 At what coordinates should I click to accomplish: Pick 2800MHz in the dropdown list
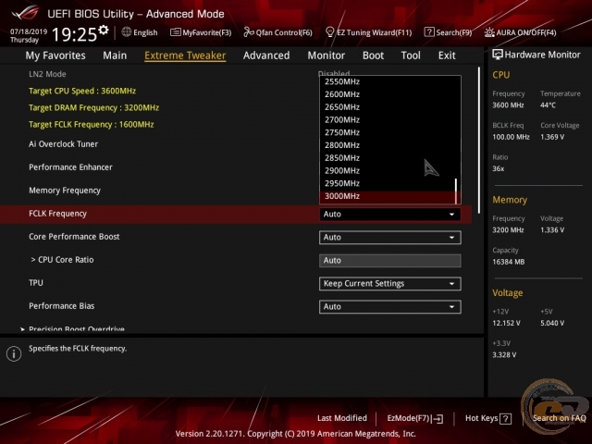click(388, 145)
